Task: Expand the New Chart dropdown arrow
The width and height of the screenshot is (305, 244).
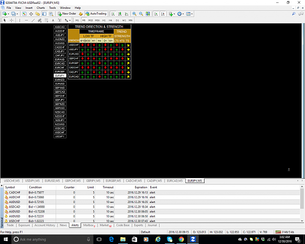Action: [8, 14]
